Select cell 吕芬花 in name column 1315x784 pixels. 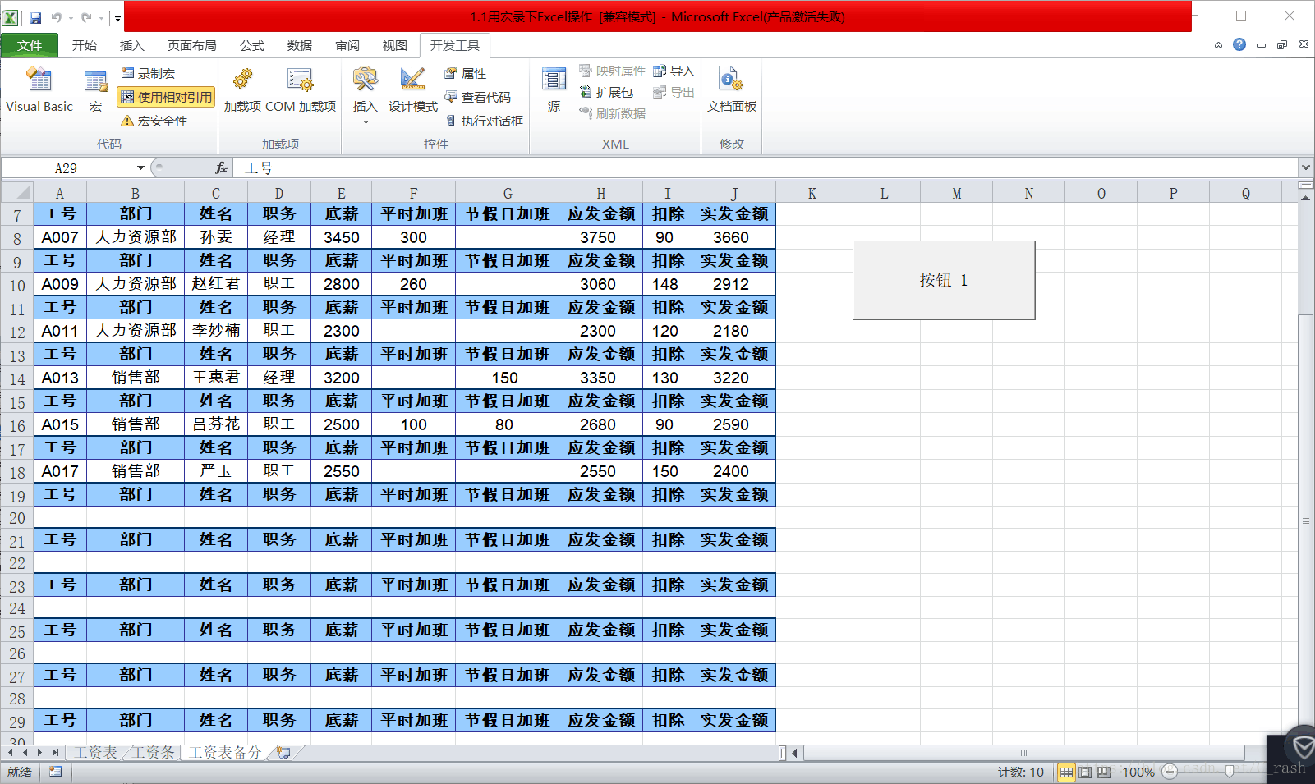coord(216,424)
